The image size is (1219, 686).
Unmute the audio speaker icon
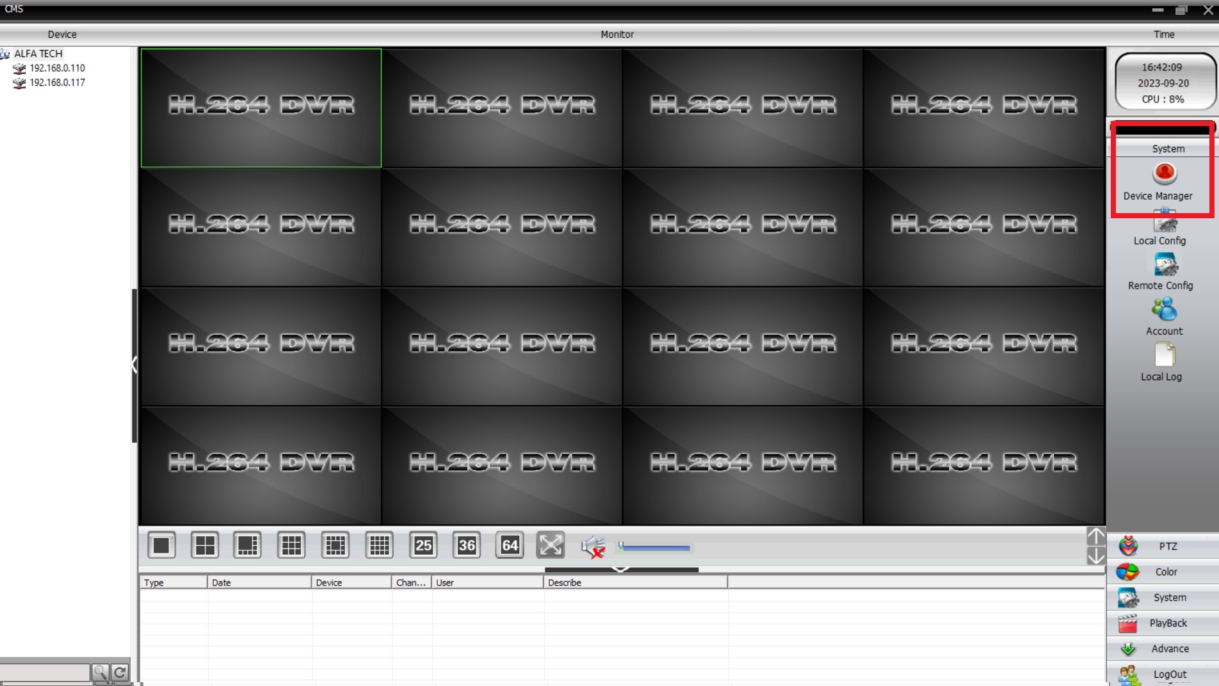[593, 546]
